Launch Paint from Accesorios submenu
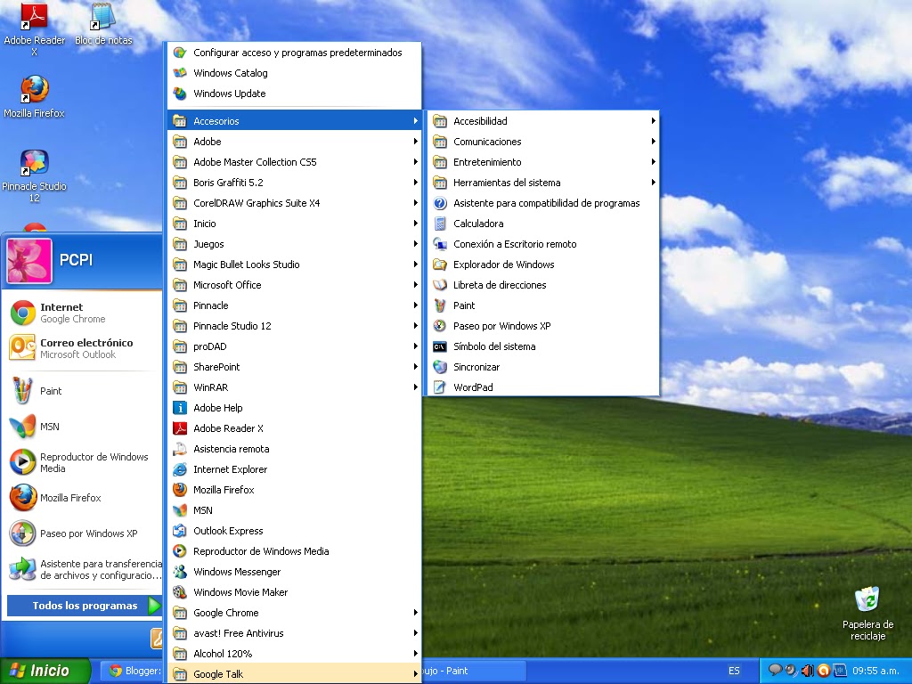 coord(543,305)
